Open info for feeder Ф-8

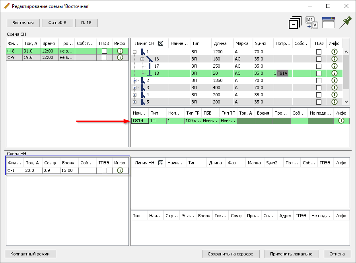(120, 51)
